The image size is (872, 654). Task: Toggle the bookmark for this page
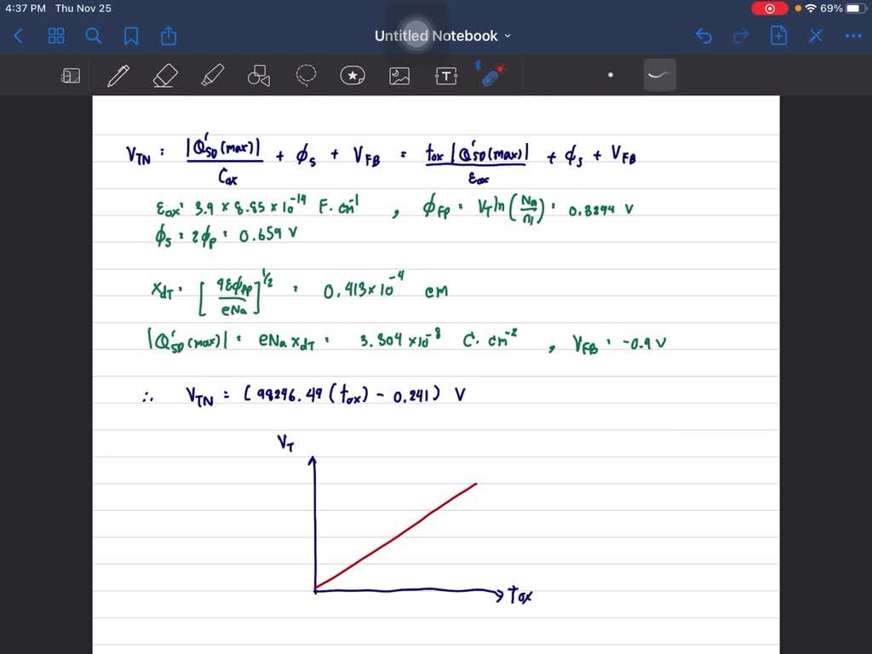[130, 36]
